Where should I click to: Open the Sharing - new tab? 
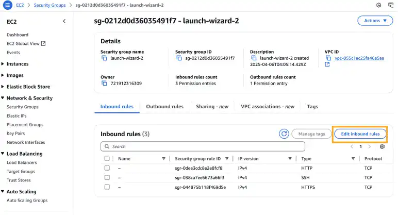tap(212, 107)
